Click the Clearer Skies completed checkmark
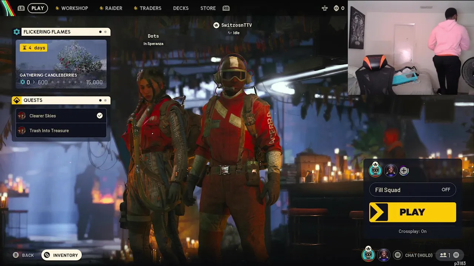This screenshot has width=474, height=266. click(100, 116)
